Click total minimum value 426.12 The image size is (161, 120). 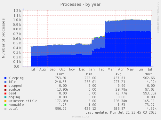(x=90, y=109)
